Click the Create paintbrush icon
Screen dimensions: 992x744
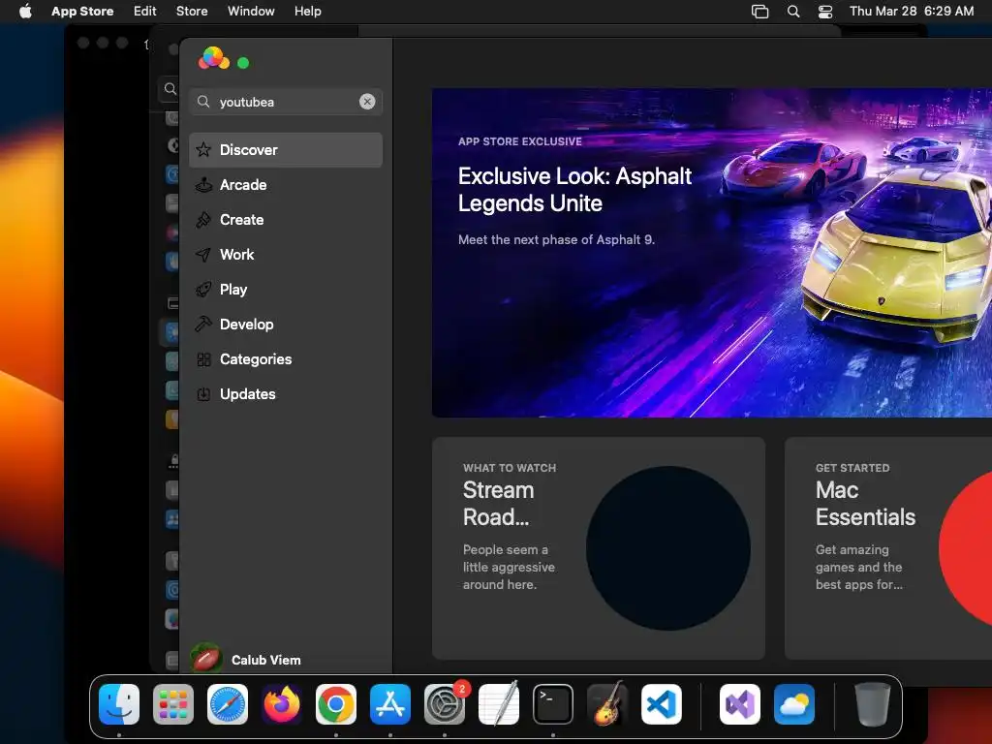[203, 220]
